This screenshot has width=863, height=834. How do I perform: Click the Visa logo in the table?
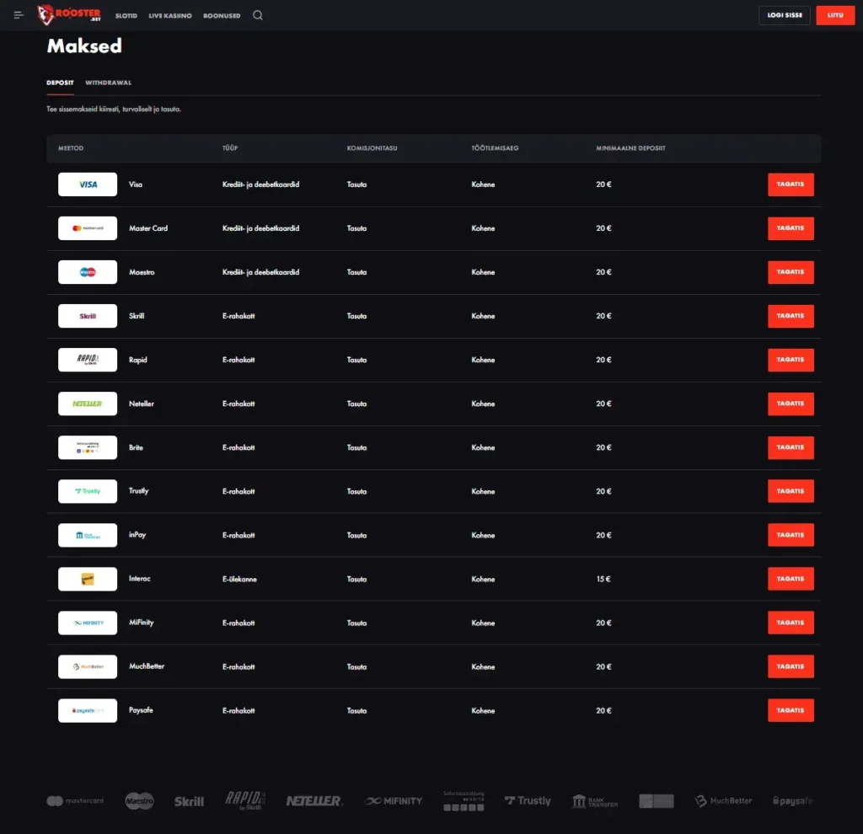[88, 184]
